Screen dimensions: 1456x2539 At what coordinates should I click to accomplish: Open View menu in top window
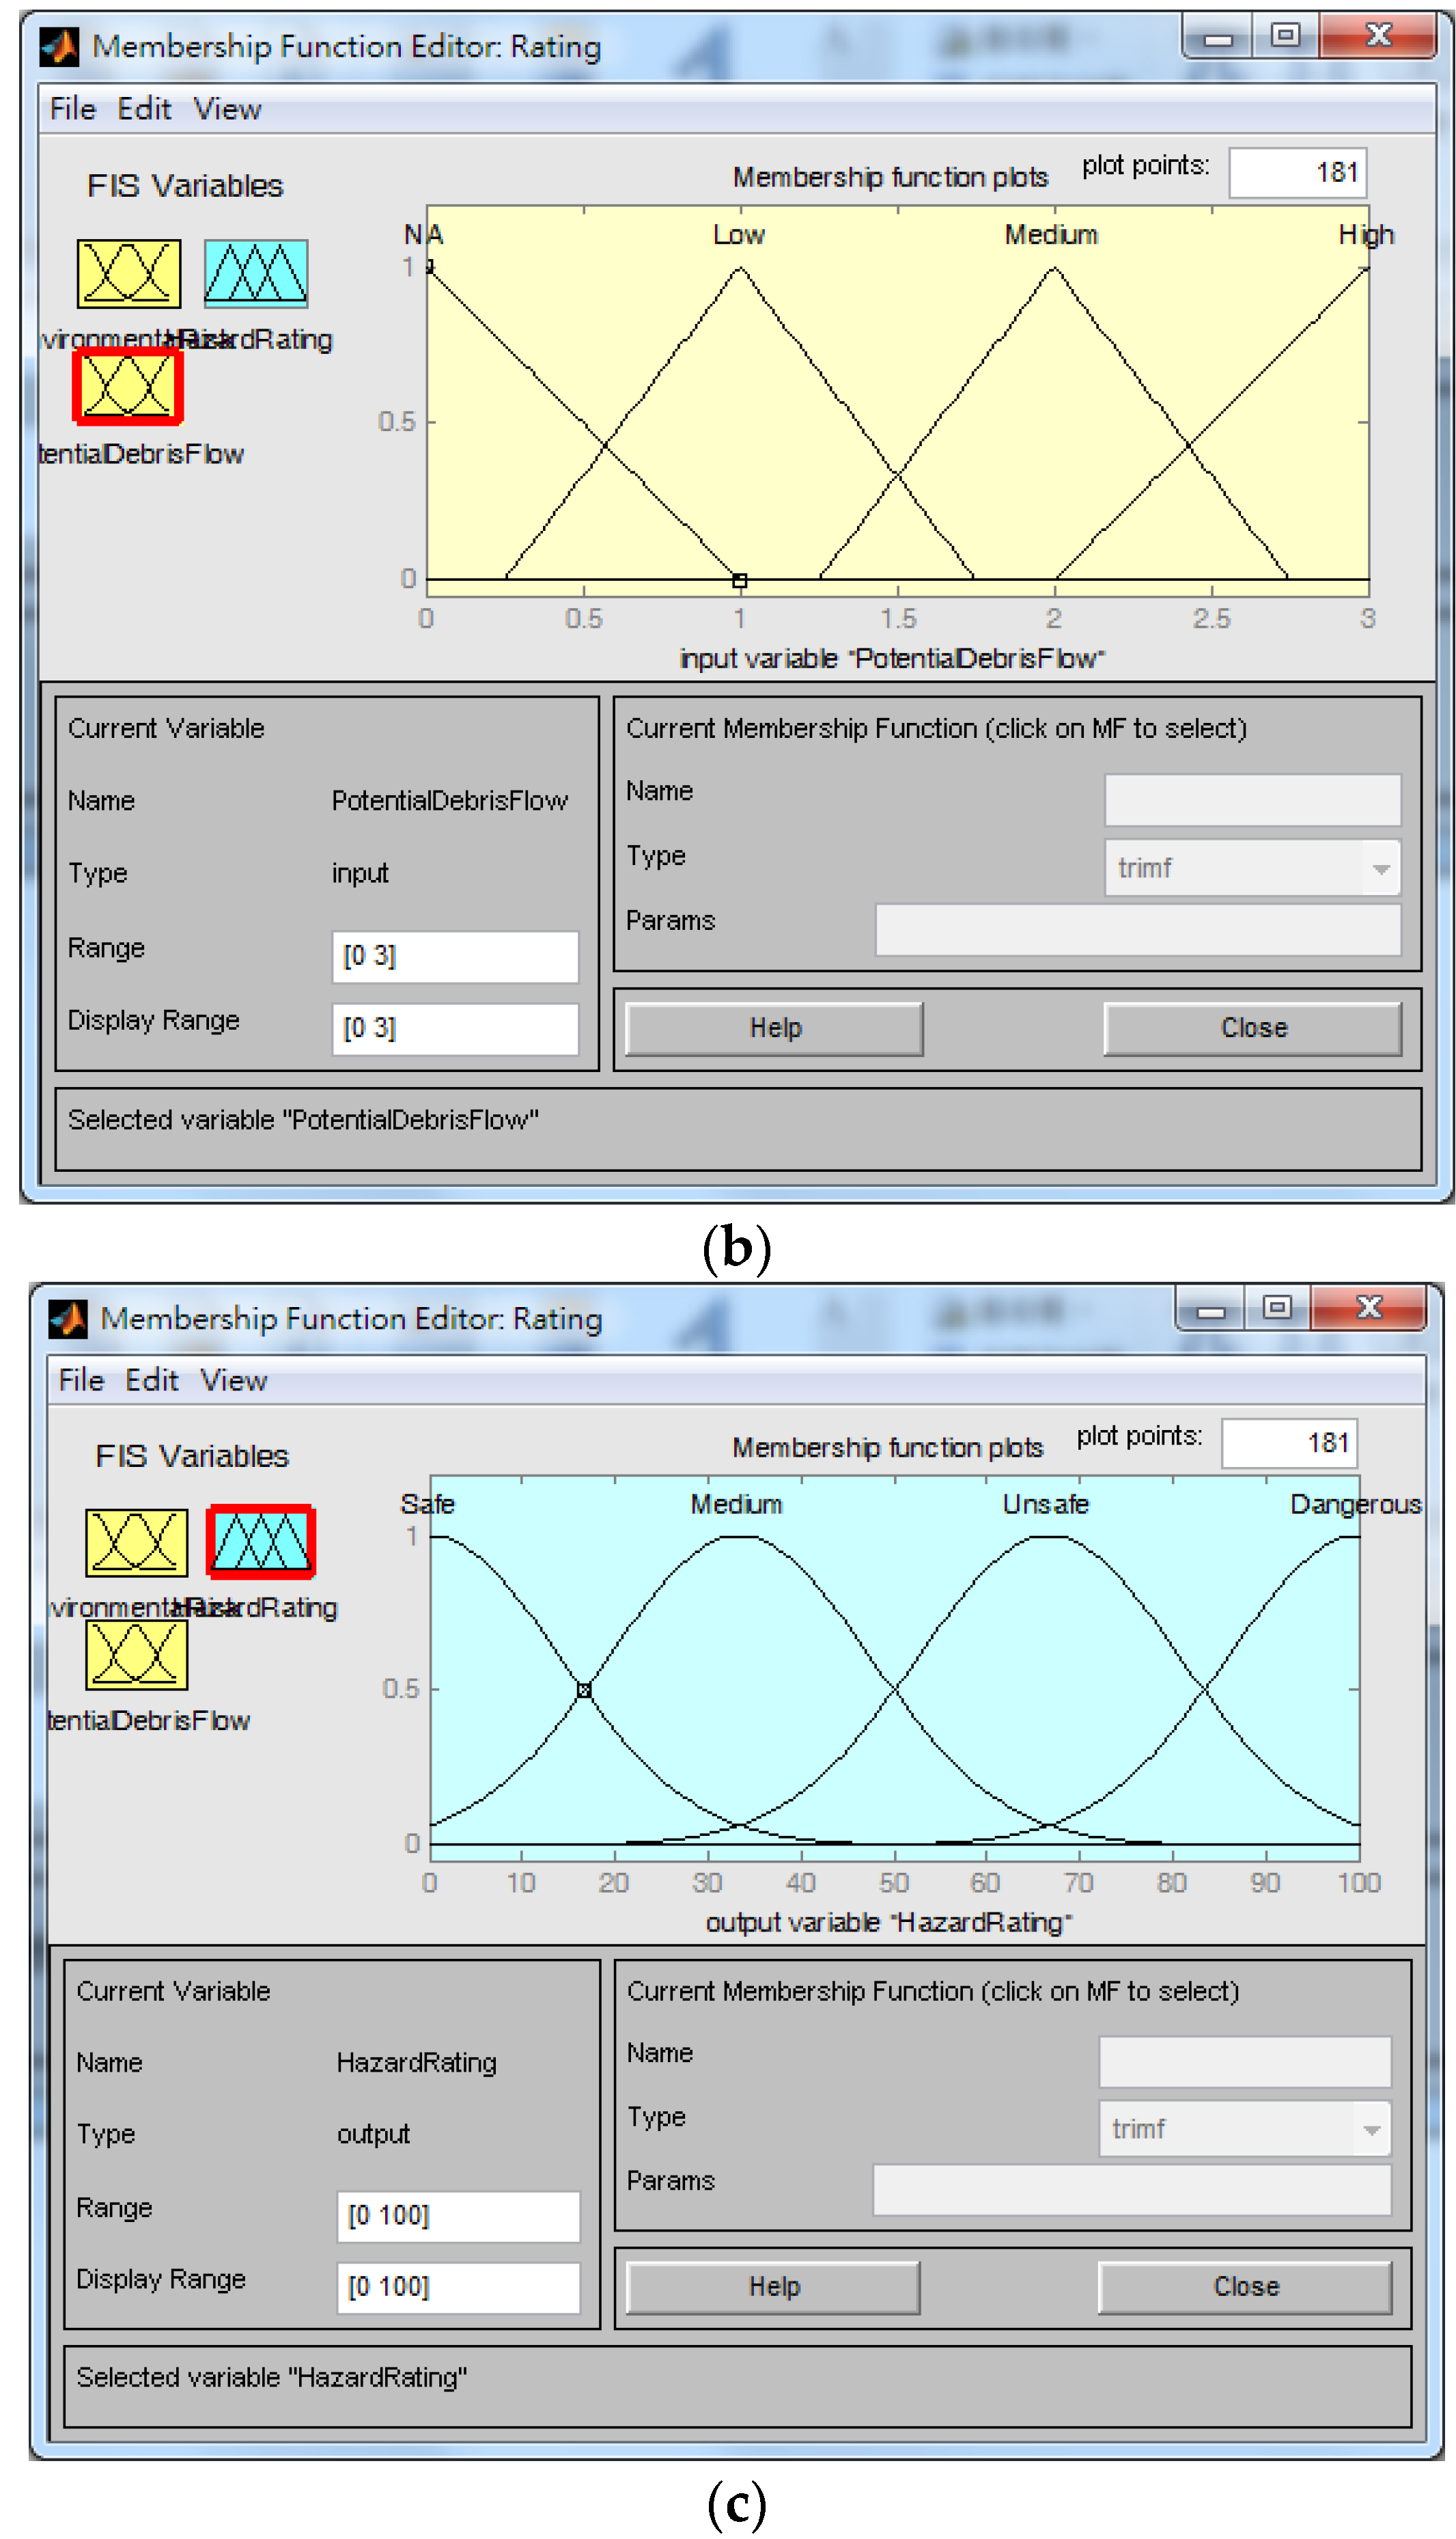pyautogui.click(x=227, y=109)
